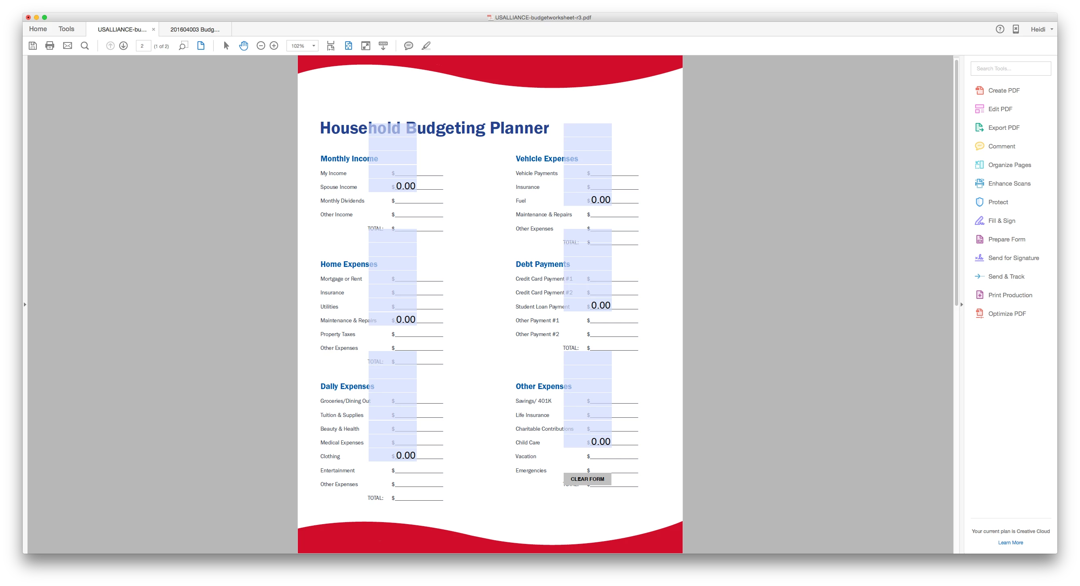Select the Highlight text tool
This screenshot has width=1080, height=586.
click(426, 46)
